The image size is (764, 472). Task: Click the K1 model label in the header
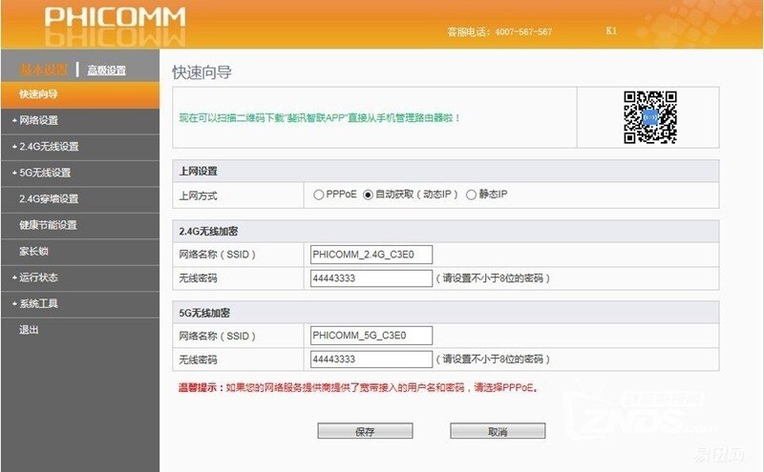point(611,31)
